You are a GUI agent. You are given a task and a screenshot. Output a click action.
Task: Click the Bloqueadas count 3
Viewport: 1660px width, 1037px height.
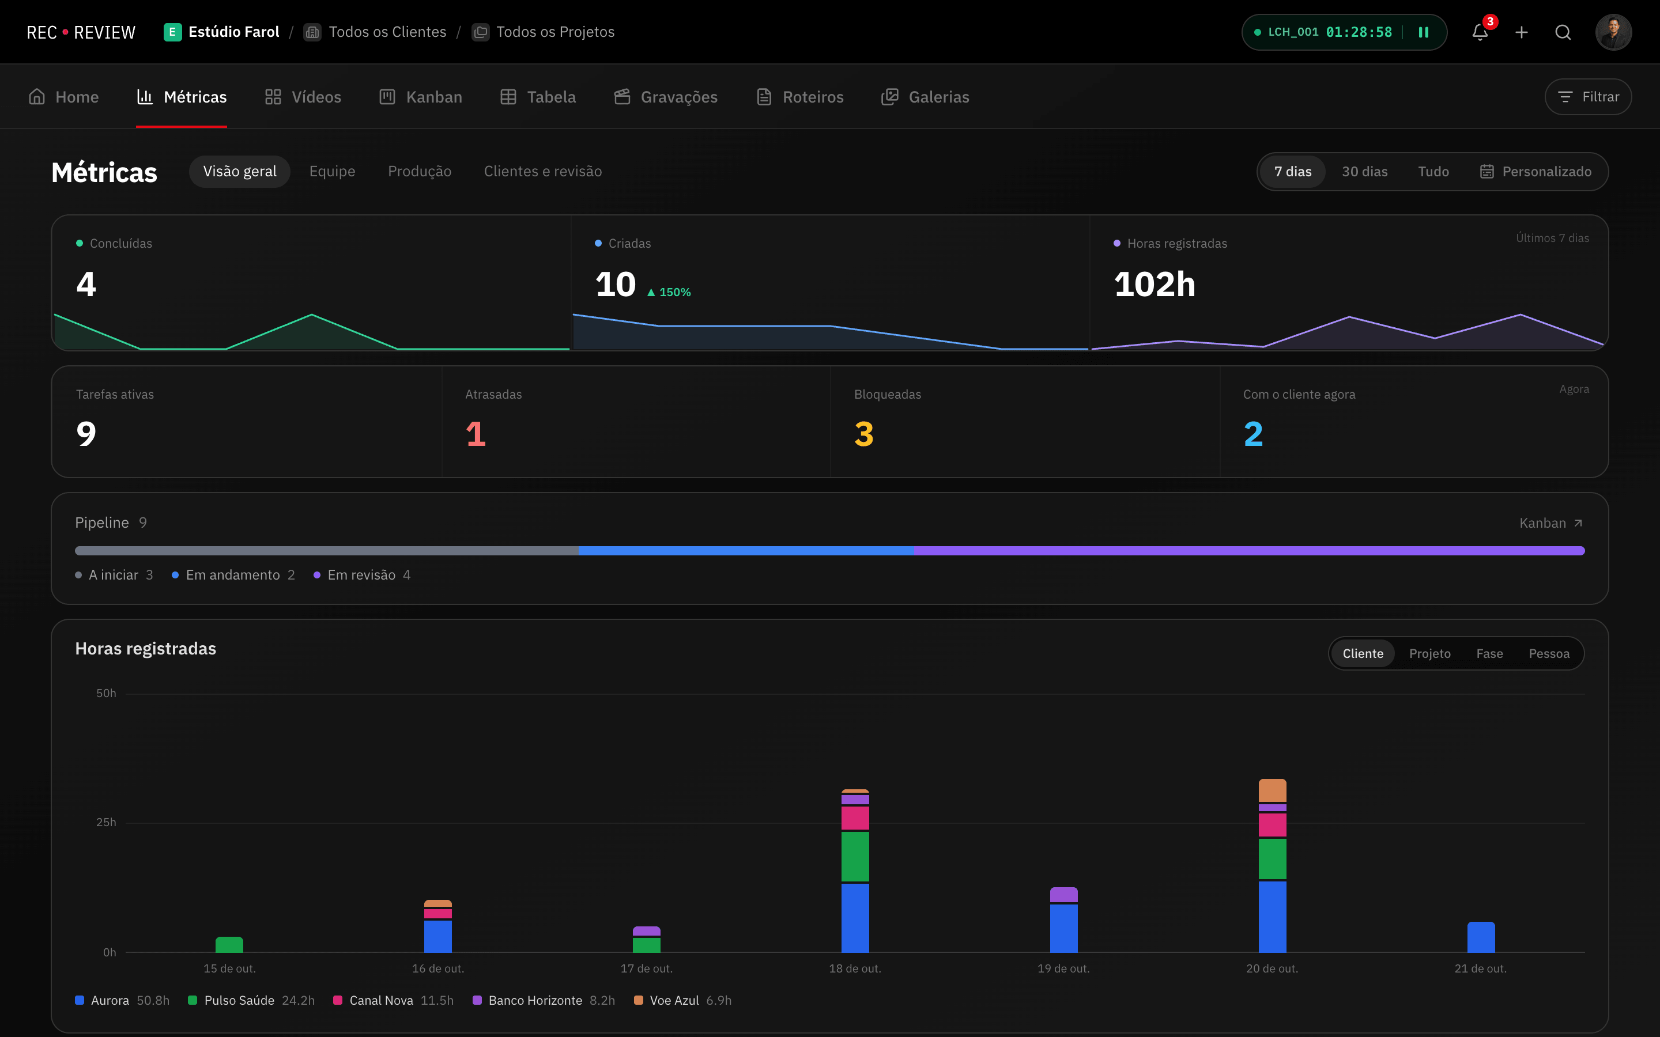[x=863, y=434]
